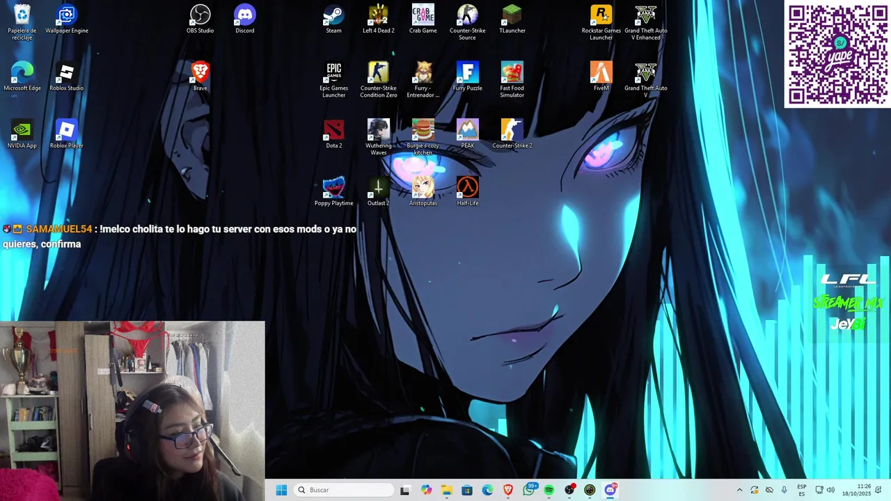Open TLauncher Minecraft icon
This screenshot has height=501, width=891.
[x=512, y=19]
